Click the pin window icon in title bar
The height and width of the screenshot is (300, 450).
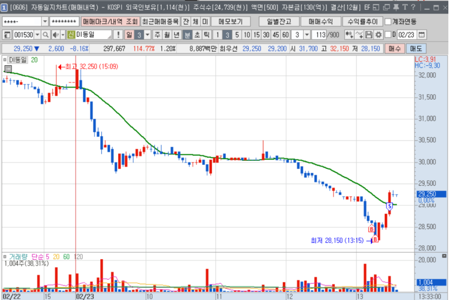[396, 7]
